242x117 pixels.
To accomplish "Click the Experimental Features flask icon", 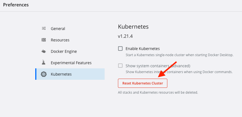I will pyautogui.click(x=44, y=63).
